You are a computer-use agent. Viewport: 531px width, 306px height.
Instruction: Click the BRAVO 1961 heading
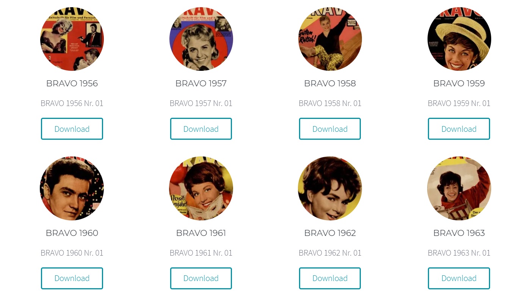201,233
